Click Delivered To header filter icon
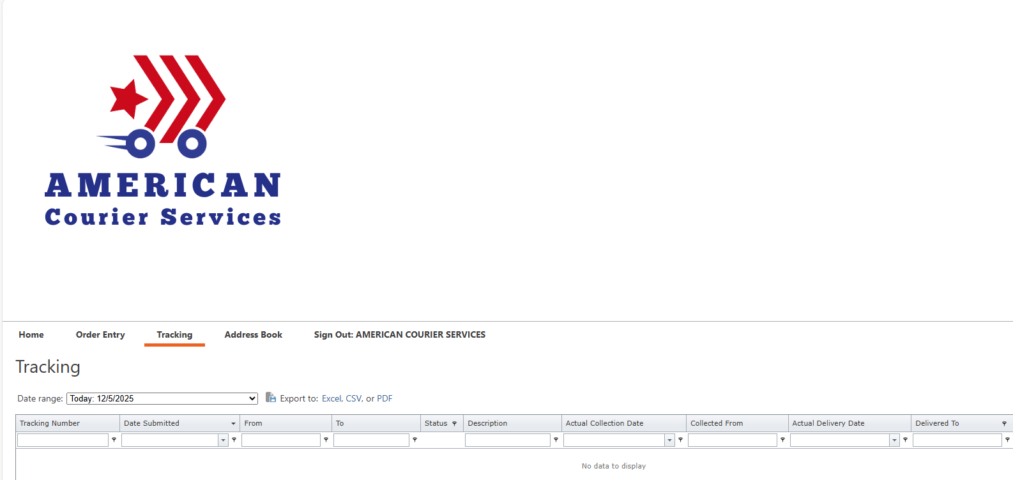The height and width of the screenshot is (480, 1013). pos(1004,424)
